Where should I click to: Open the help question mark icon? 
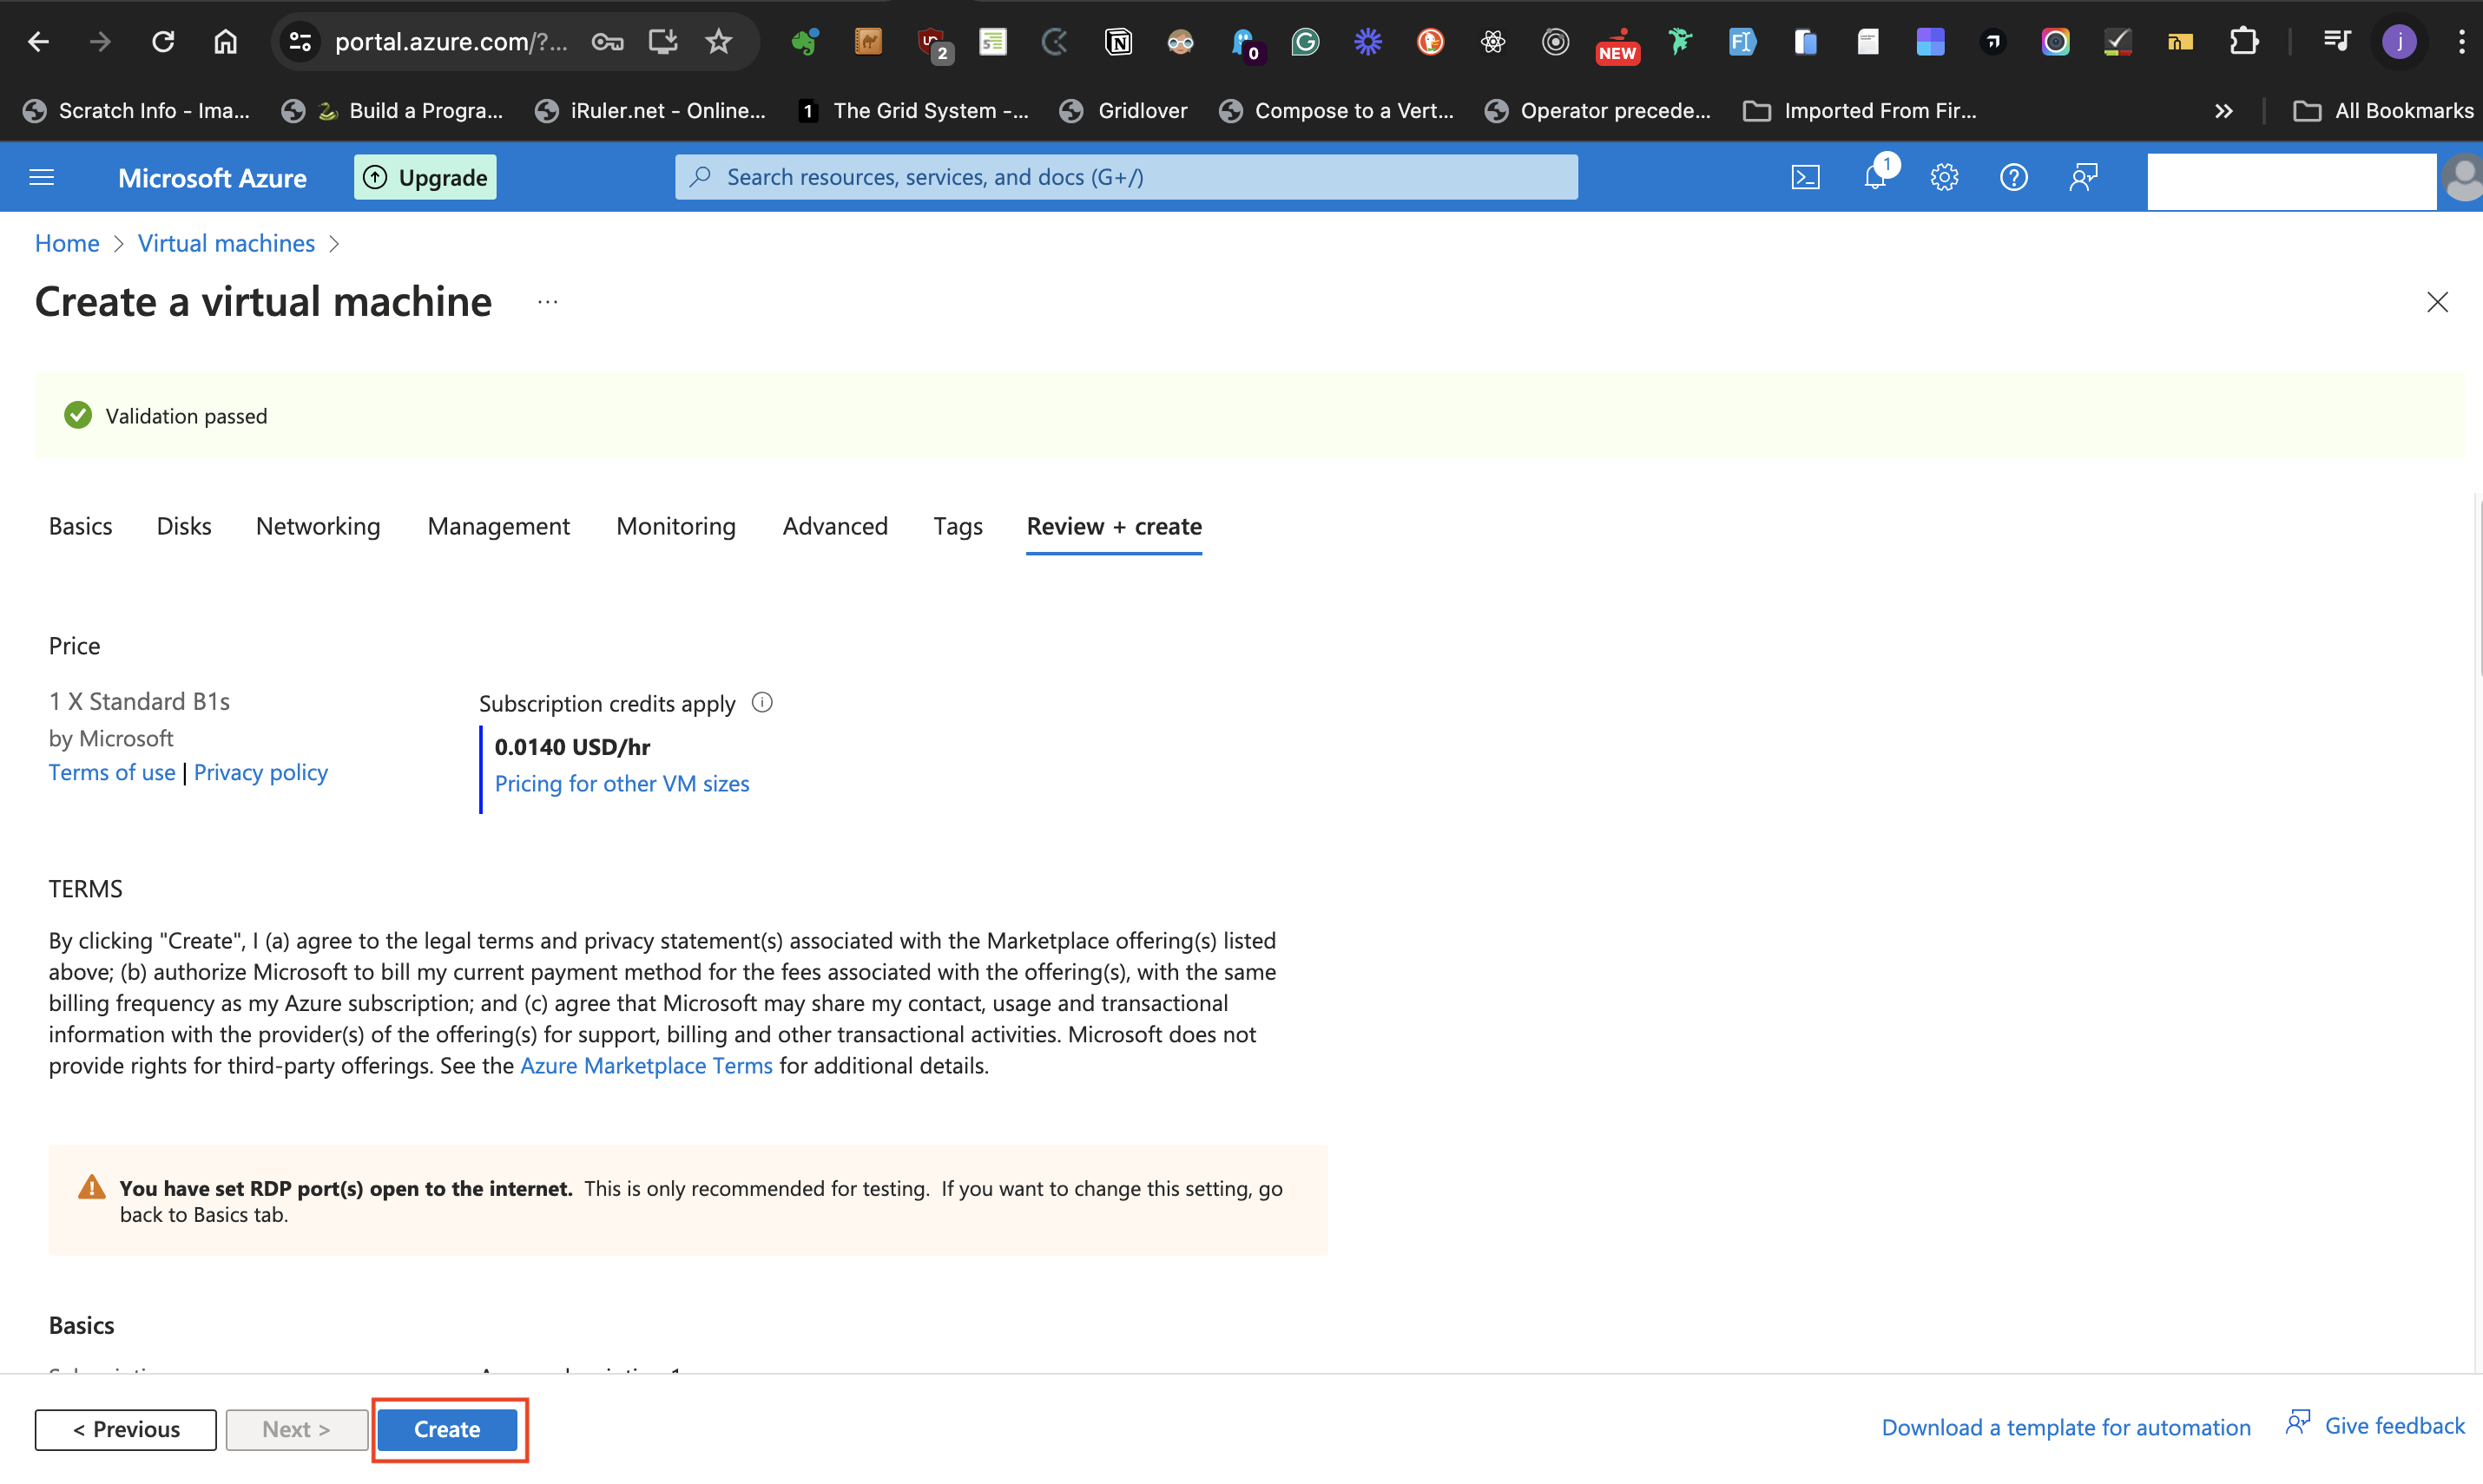(2012, 177)
